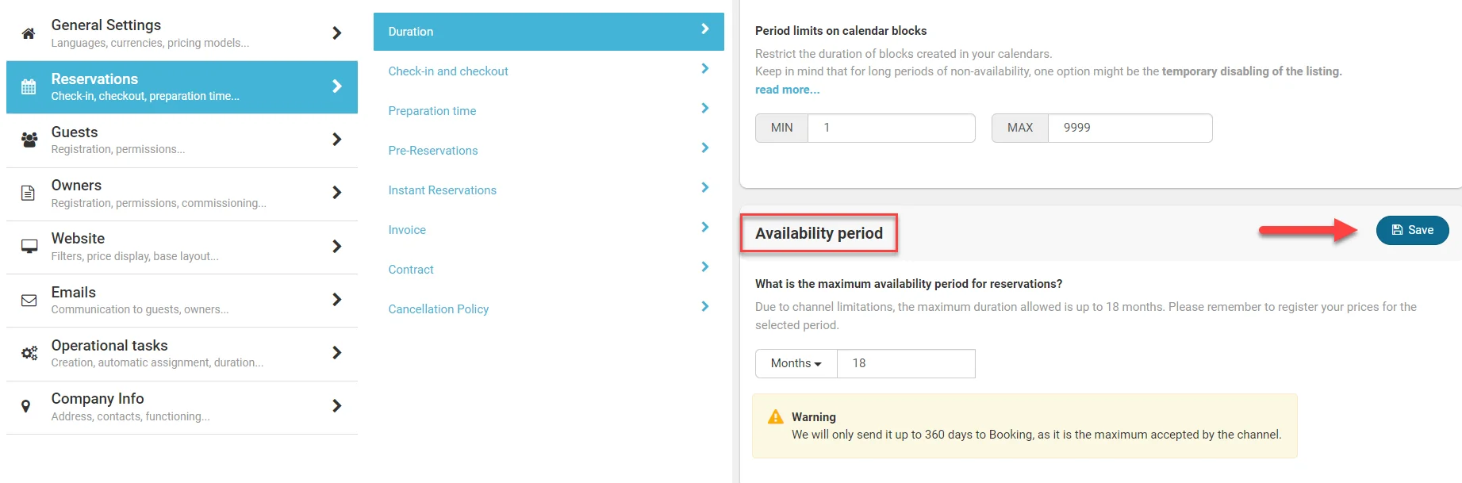The height and width of the screenshot is (483, 1462).
Task: Click the MAX period limit field
Action: (1129, 128)
